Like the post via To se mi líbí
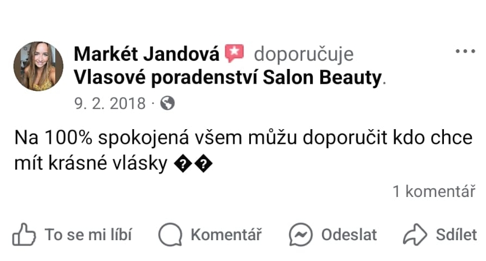Viewport: 486px width, 261px height. click(x=89, y=235)
